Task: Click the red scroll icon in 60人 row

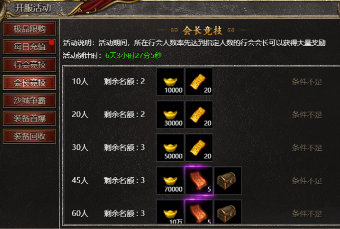Action: tap(199, 212)
